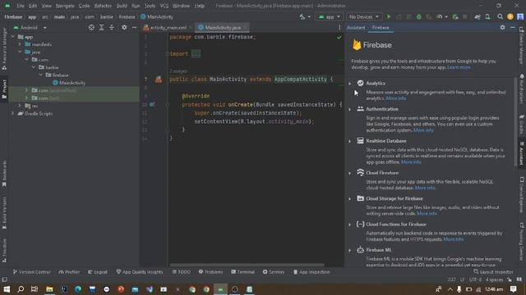
Task: Open the File menu
Action: (x=21, y=6)
